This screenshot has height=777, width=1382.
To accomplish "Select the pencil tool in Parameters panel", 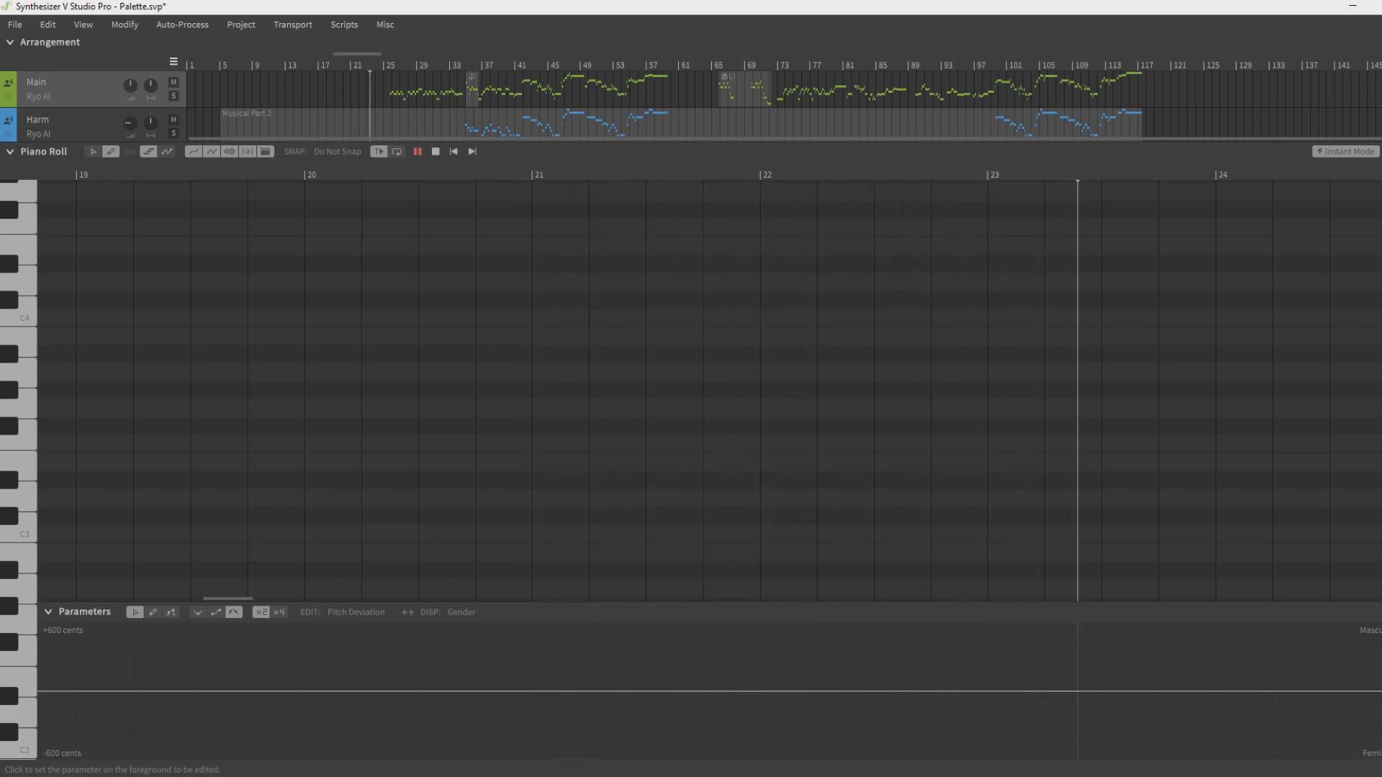I will pos(153,612).
